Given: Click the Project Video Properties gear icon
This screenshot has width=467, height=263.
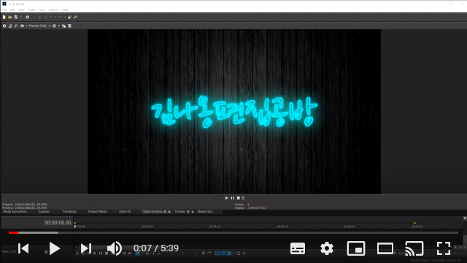Looking at the screenshot, I should point(4,26).
